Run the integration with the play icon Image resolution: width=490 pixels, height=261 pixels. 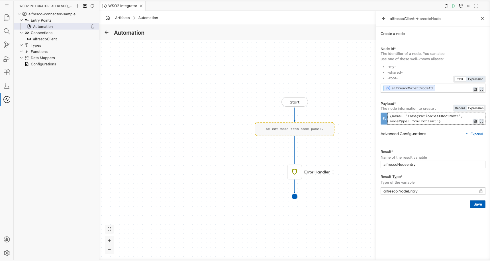454,6
